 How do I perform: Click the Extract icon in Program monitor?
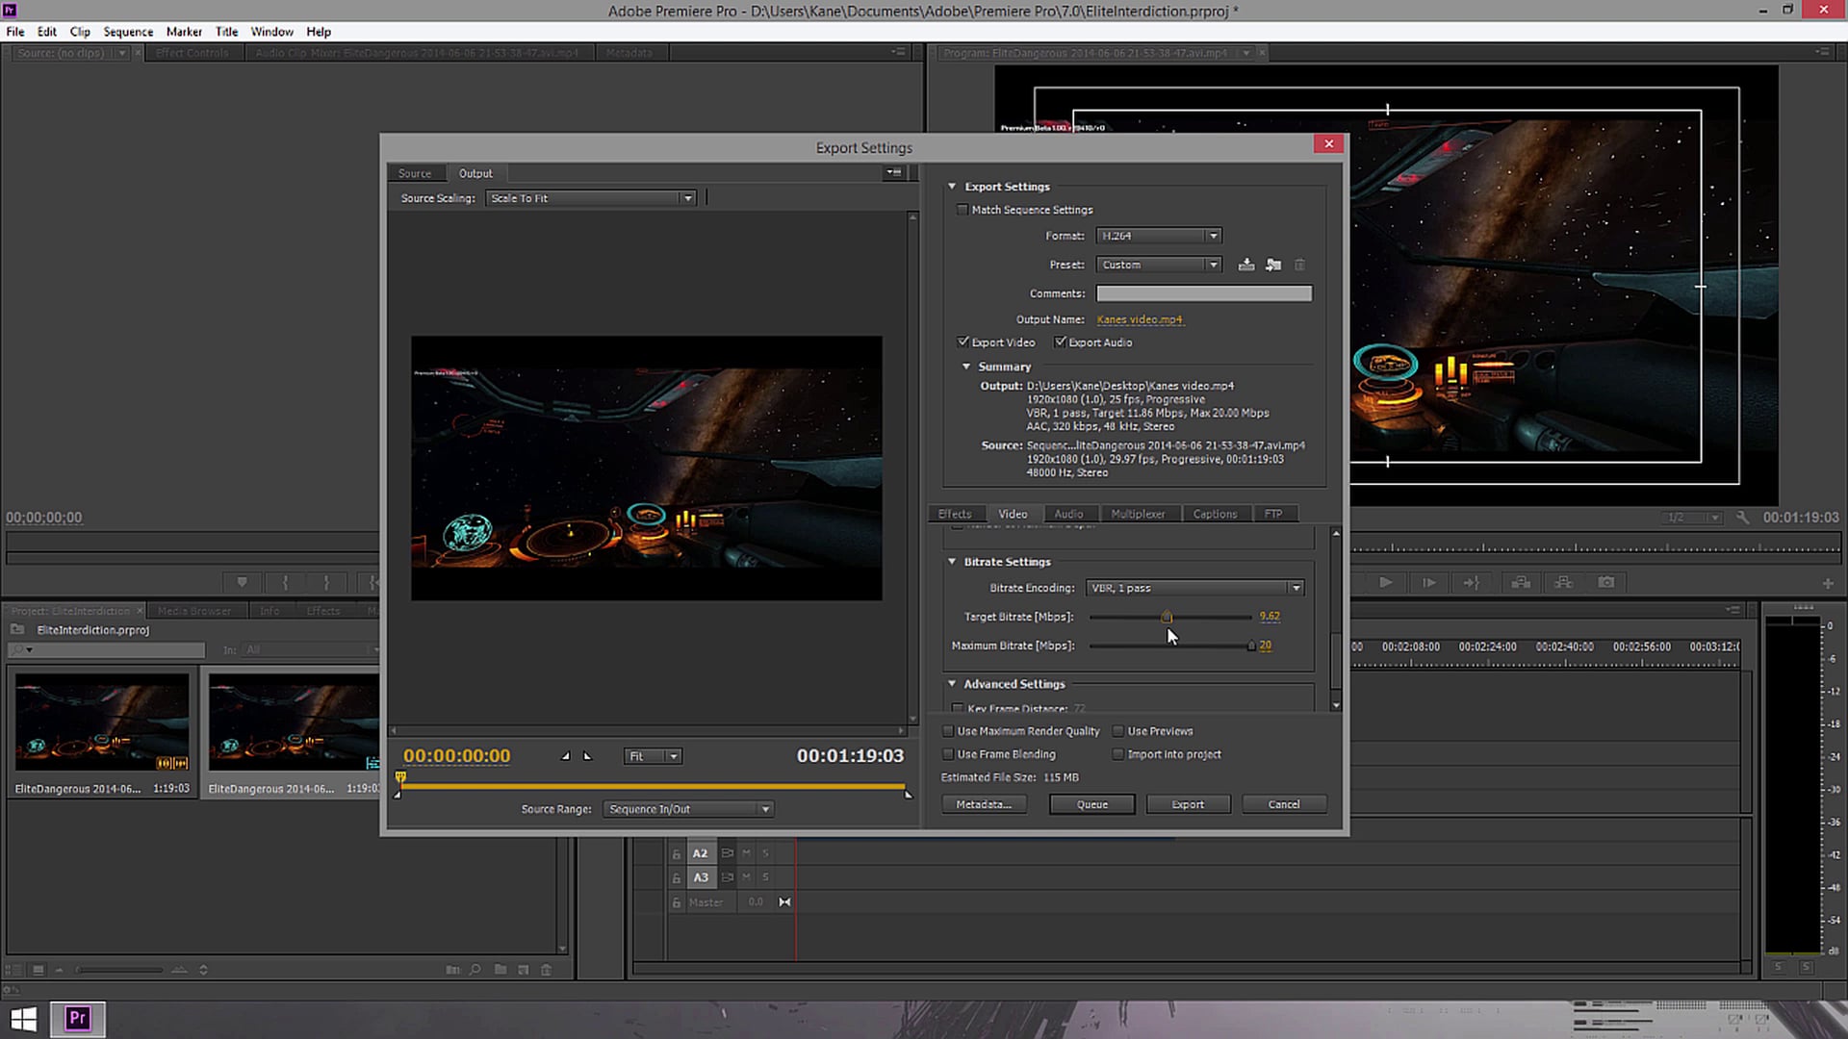1563,582
